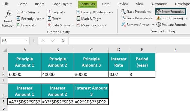Open the Financial functions menu
Screen dimensions: 190x111
pos(27,25)
